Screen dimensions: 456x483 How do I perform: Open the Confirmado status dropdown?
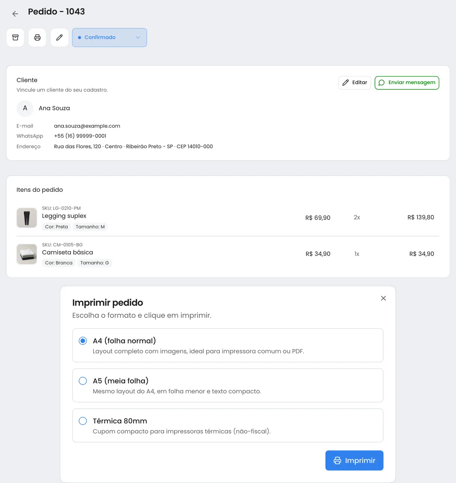coord(109,38)
